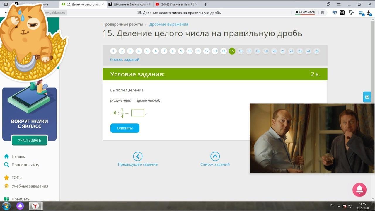Go to task number 14
The width and height of the screenshot is (375, 211).
coord(224,51)
